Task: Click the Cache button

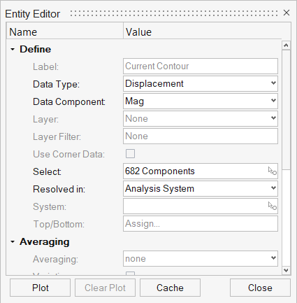Action: [170, 288]
